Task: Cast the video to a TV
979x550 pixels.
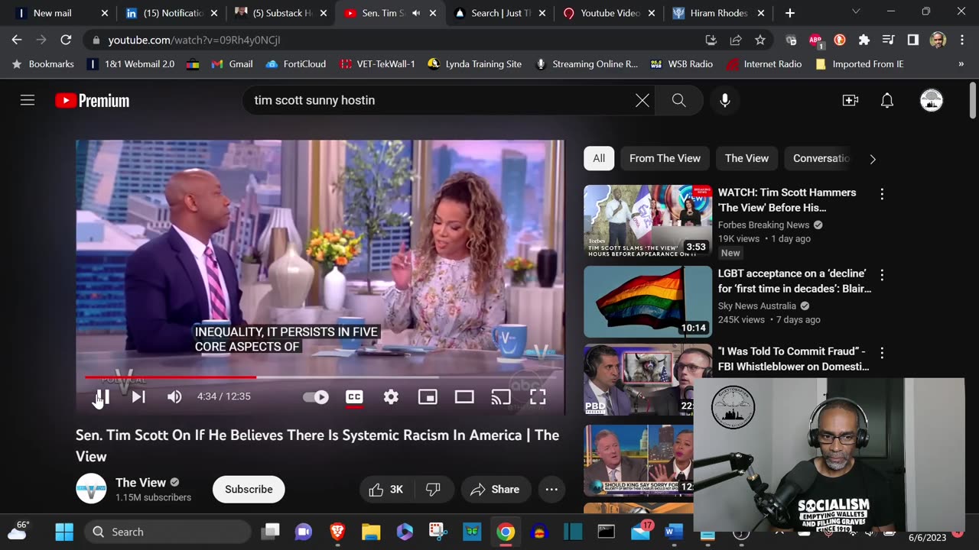Action: [501, 396]
